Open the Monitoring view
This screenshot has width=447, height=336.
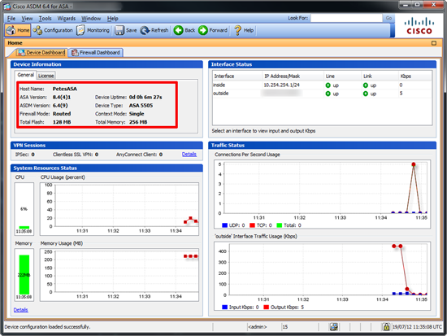(93, 30)
